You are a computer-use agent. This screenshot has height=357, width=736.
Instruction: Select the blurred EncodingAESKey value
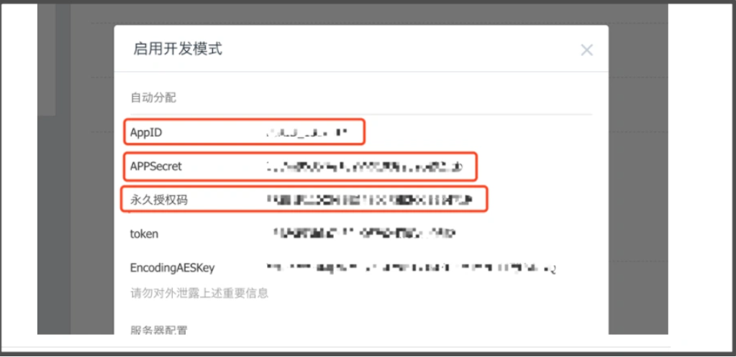click(412, 268)
